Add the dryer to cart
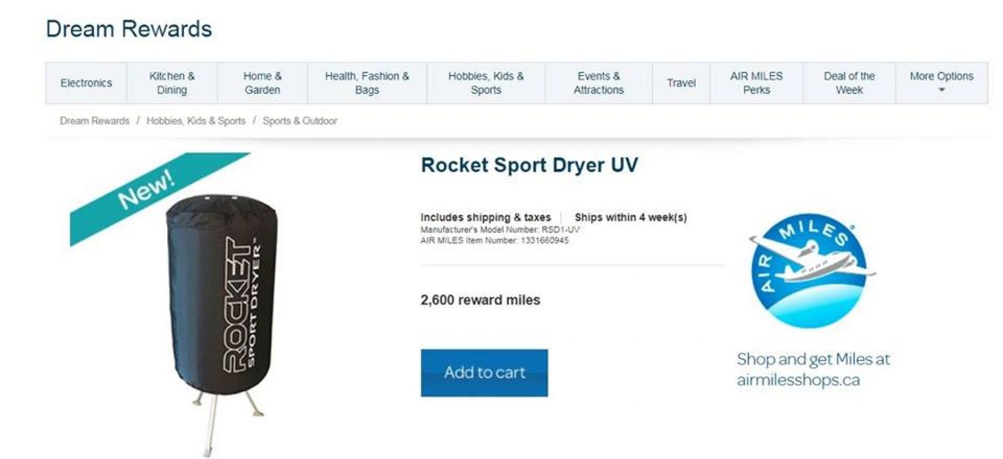 pos(484,373)
